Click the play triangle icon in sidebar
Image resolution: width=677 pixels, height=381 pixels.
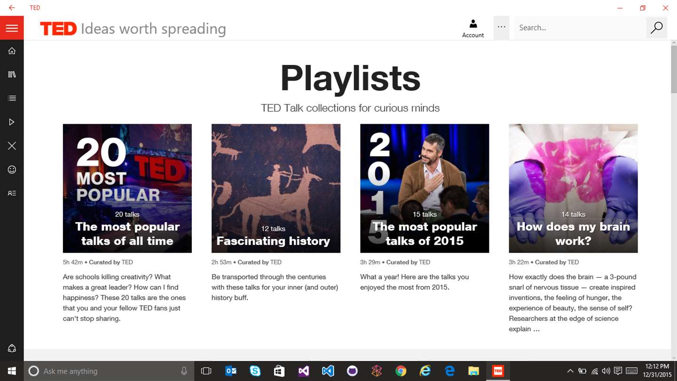12,122
